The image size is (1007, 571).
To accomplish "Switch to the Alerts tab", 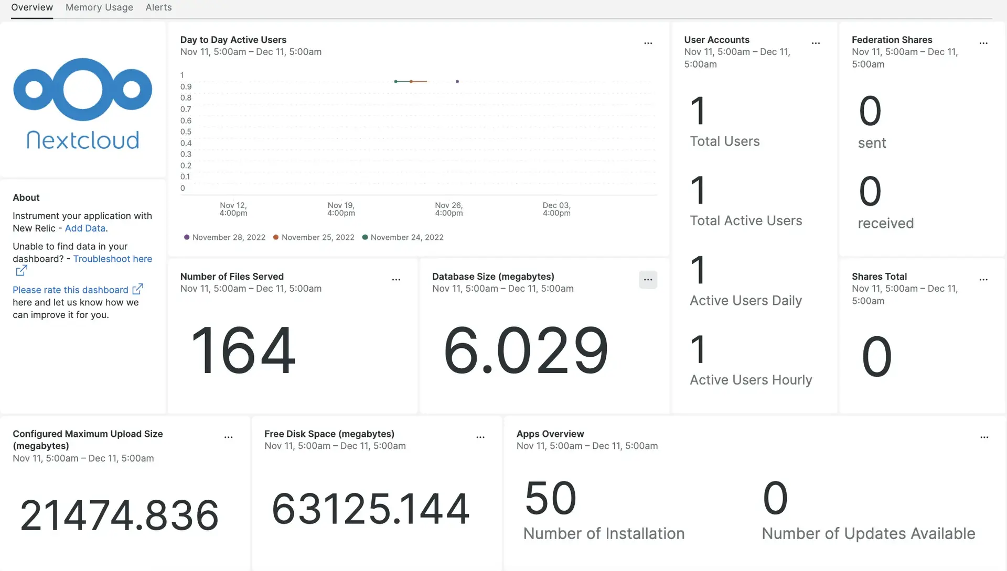I will [x=158, y=7].
